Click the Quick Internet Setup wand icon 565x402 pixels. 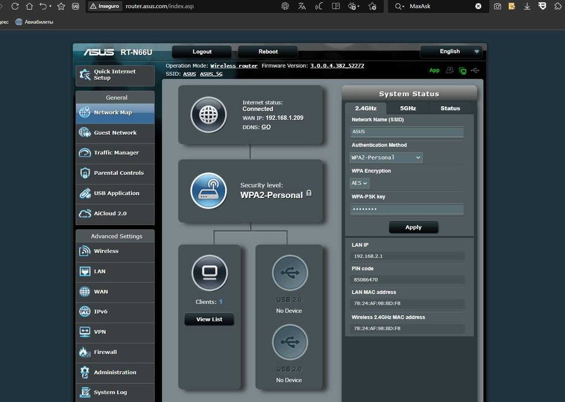85,75
